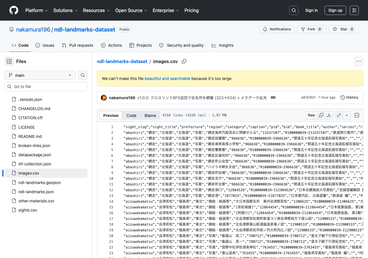Expand the Resources menu

click(96, 10)
